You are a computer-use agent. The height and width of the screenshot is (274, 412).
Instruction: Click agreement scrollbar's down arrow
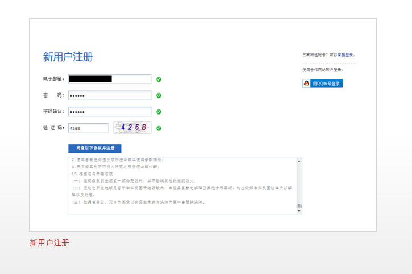(299, 211)
